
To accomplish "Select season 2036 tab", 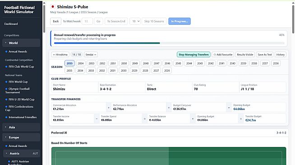I will click(x=276, y=63).
